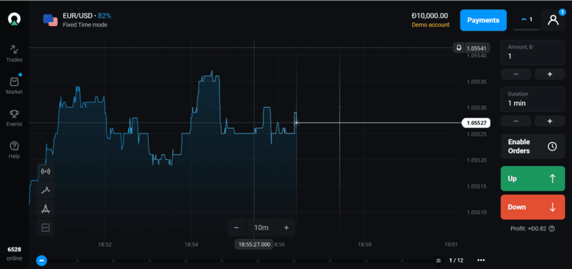Open the Events trophy section
572x269 pixels.
point(14,118)
